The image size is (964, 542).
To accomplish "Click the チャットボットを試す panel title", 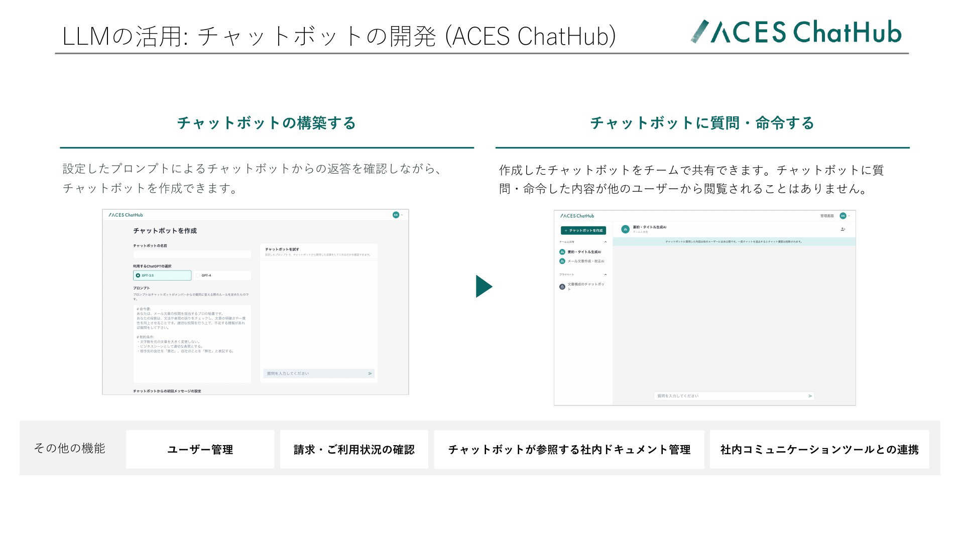I will (282, 249).
